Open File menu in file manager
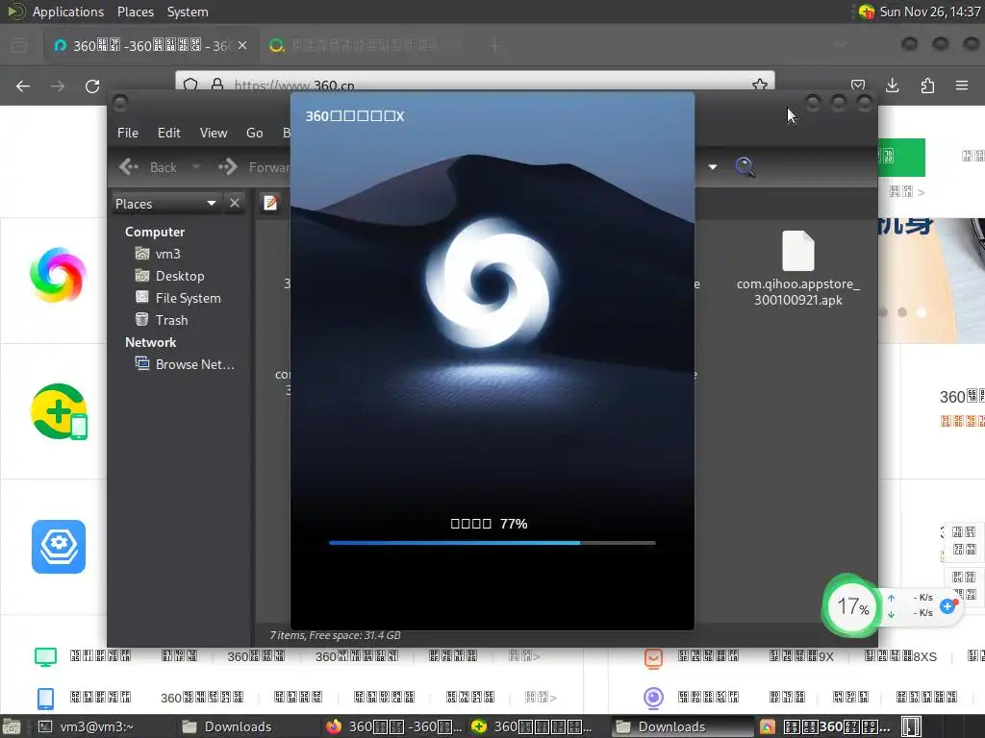The image size is (985, 738). point(128,133)
